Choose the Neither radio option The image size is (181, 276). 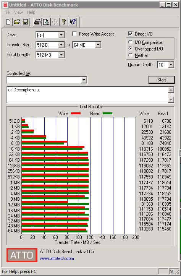pyautogui.click(x=131, y=55)
